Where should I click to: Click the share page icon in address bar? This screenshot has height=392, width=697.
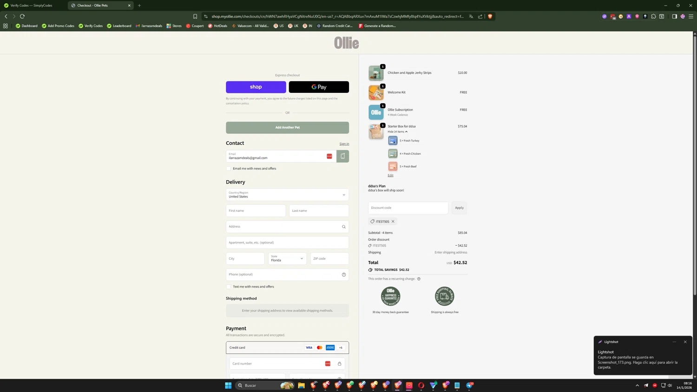click(480, 16)
